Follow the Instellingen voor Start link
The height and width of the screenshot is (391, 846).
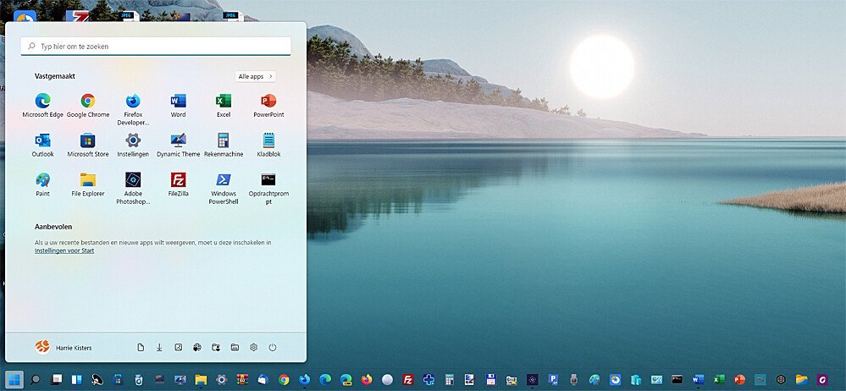64,251
